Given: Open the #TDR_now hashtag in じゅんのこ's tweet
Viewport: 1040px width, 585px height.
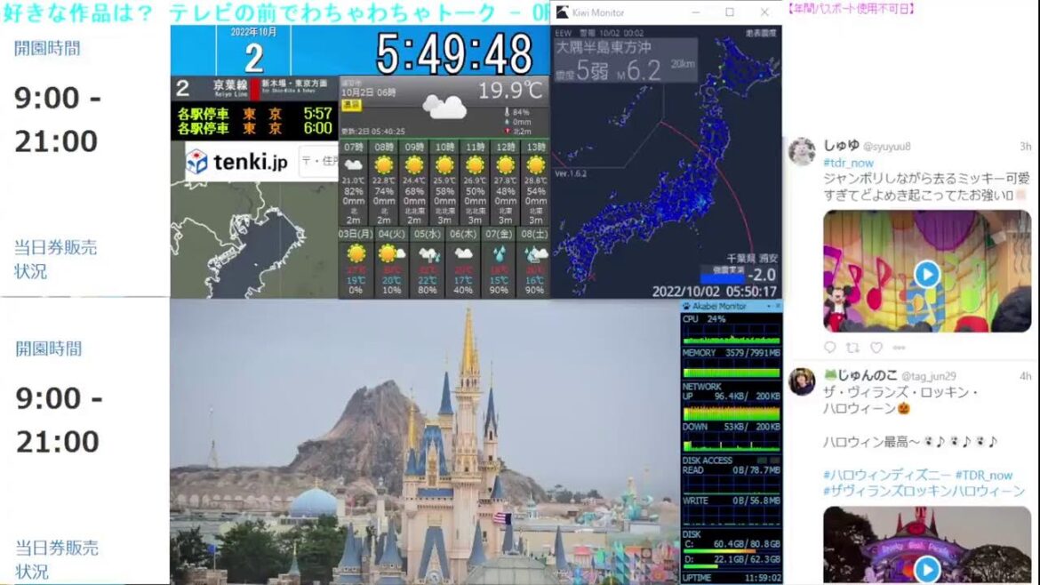Looking at the screenshot, I should (x=984, y=475).
